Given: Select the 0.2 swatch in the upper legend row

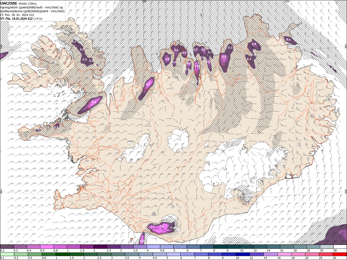Looking at the screenshot, I should 7,247.
